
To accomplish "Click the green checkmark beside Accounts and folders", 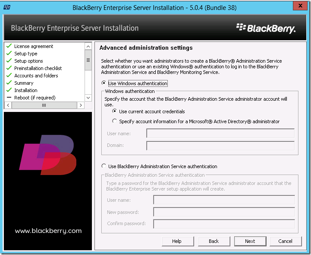I will click(9, 75).
